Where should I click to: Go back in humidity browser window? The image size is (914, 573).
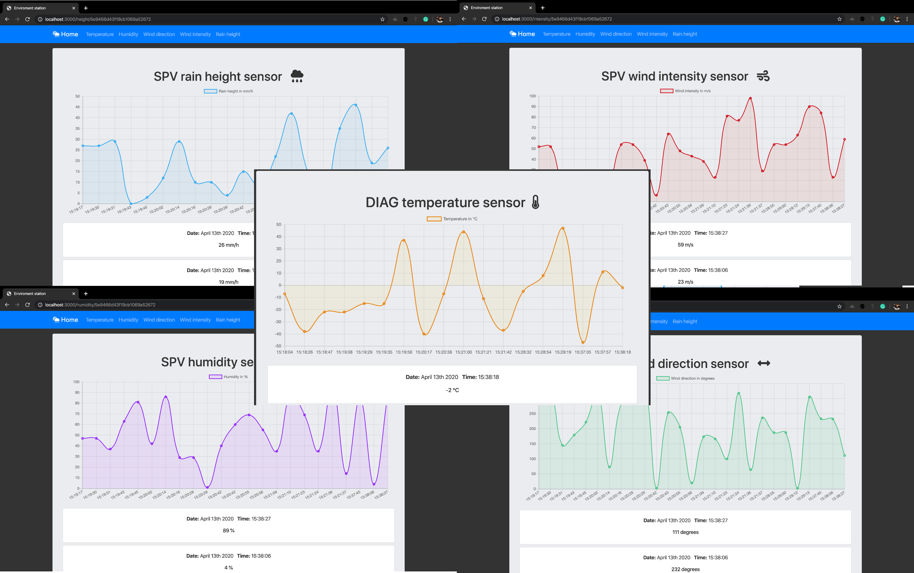point(7,305)
